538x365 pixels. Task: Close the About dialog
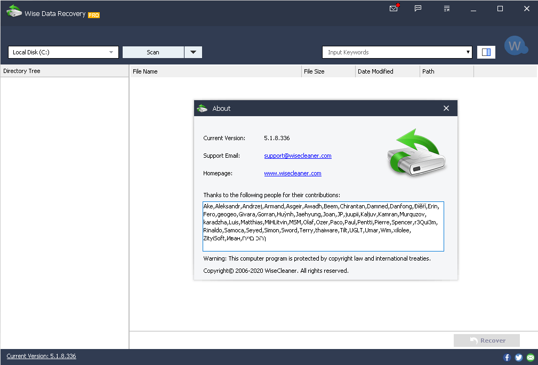(x=446, y=108)
